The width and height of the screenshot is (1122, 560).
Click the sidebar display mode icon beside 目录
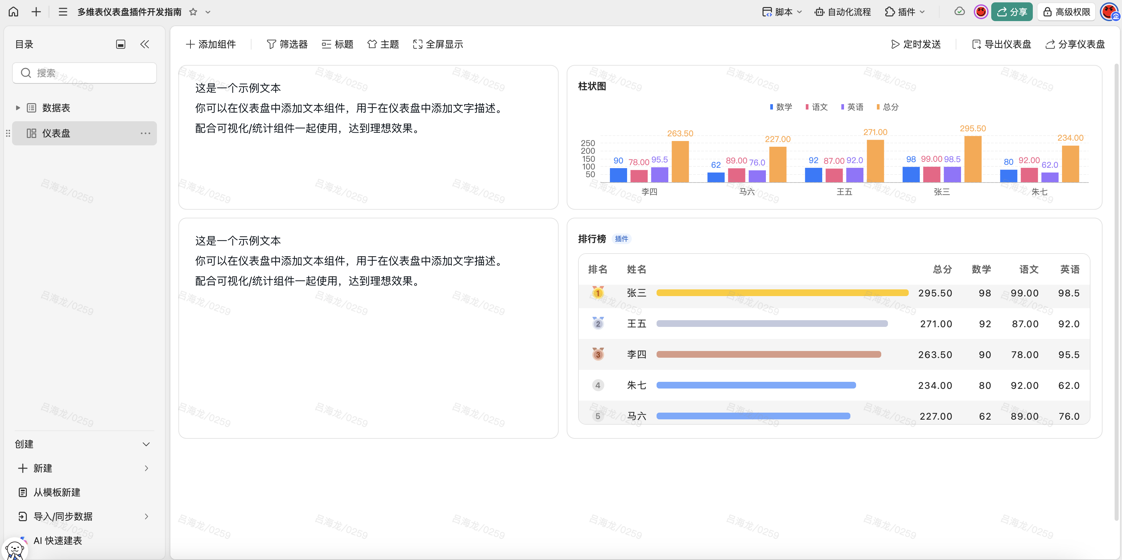click(121, 44)
